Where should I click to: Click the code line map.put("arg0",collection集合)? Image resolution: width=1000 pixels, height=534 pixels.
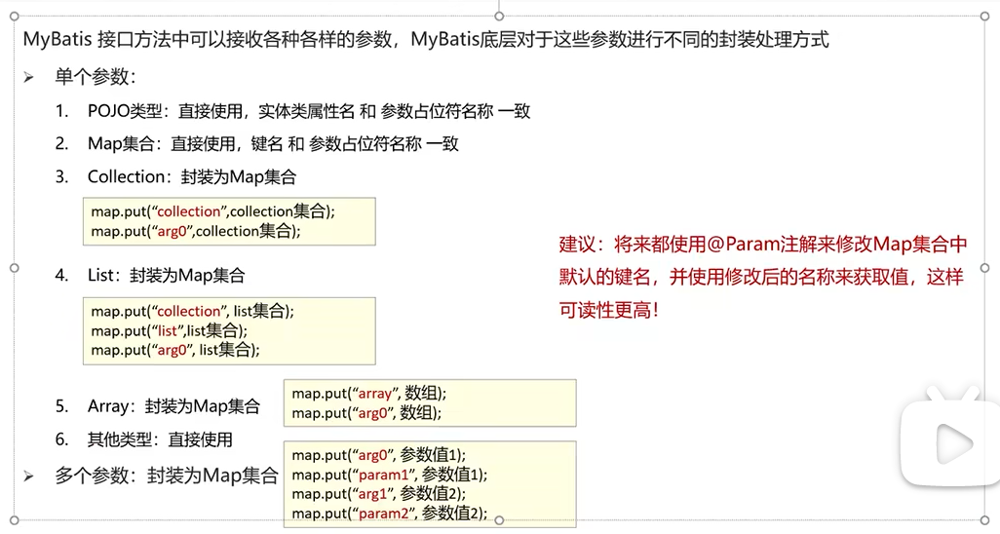[x=196, y=231]
